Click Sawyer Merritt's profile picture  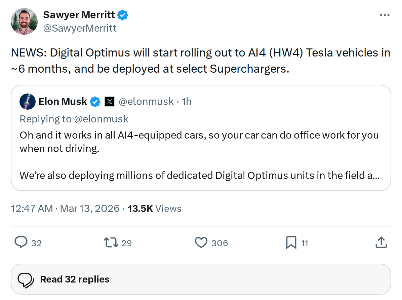point(24,21)
